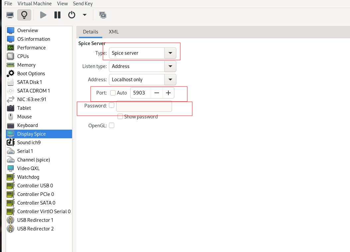Enable the Password checkbox
The width and height of the screenshot is (350, 252).
[x=112, y=105]
